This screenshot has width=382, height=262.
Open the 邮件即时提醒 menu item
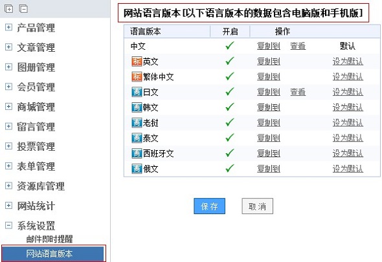click(49, 239)
